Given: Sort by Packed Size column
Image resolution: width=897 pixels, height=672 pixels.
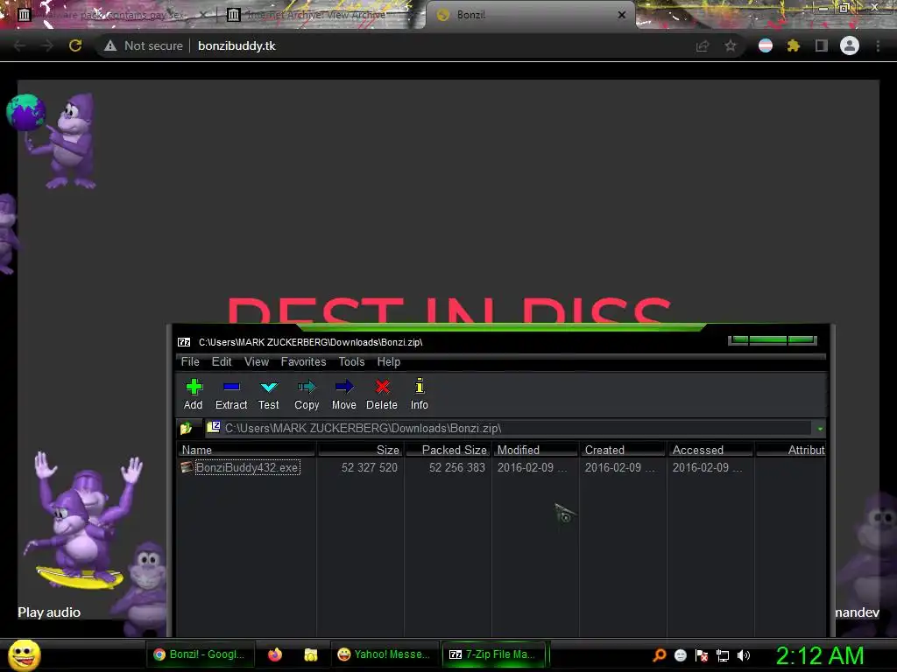Looking at the screenshot, I should 448,450.
